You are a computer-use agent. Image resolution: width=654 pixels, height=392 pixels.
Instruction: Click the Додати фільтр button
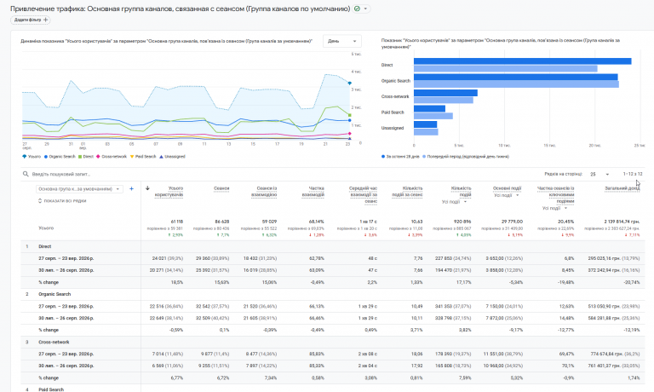[31, 20]
